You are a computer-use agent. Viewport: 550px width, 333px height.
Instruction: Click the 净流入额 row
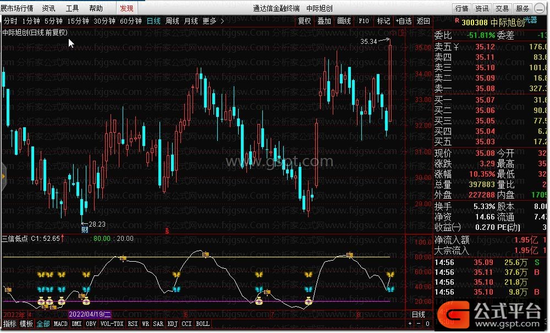[x=491, y=240]
